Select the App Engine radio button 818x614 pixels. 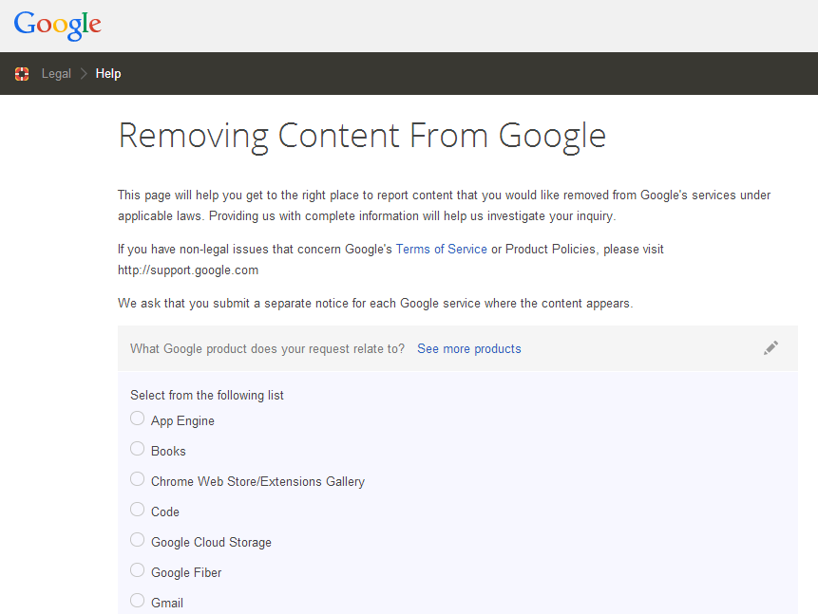(x=137, y=419)
